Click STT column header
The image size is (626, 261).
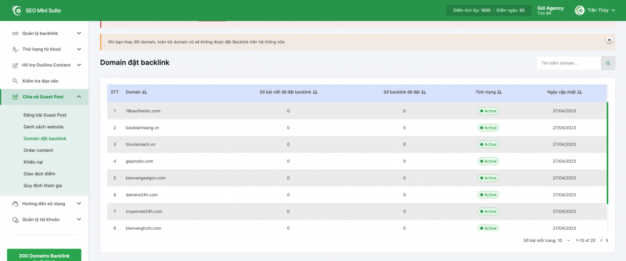115,92
